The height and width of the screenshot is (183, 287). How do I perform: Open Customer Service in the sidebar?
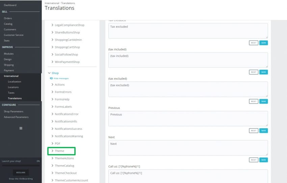pos(14,35)
